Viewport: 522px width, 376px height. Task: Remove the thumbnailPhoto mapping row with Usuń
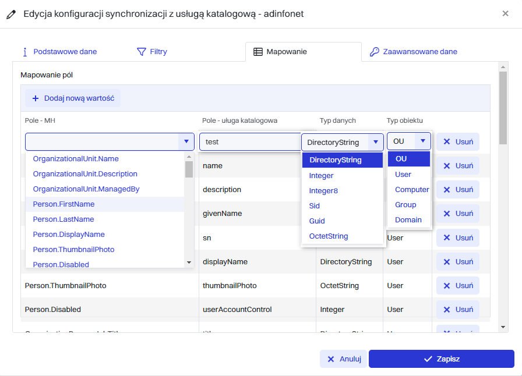pos(458,286)
